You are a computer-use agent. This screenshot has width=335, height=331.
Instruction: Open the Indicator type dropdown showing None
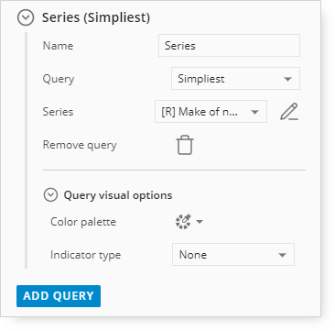tap(233, 255)
